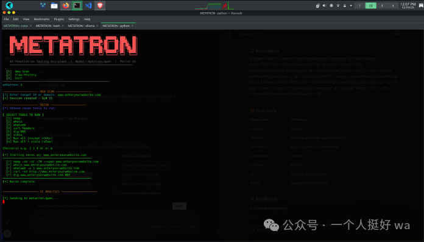This screenshot has width=424, height=242.
Task: Open the clock showing 12:07 PM
Action: (x=408, y=5)
